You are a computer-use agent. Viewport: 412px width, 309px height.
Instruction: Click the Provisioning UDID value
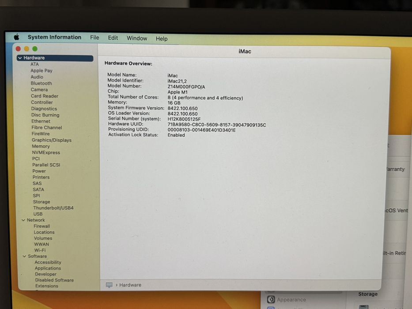(201, 130)
